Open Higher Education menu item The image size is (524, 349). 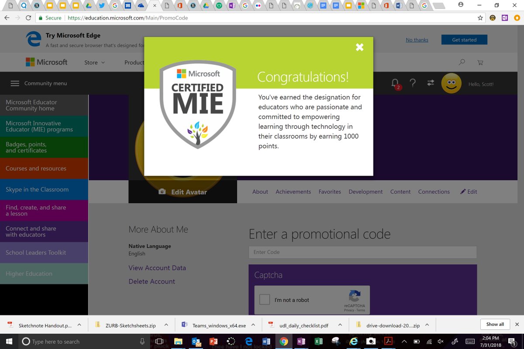44,274
